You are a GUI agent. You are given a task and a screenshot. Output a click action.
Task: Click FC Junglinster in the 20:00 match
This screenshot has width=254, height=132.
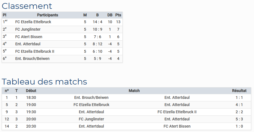tap(91, 119)
